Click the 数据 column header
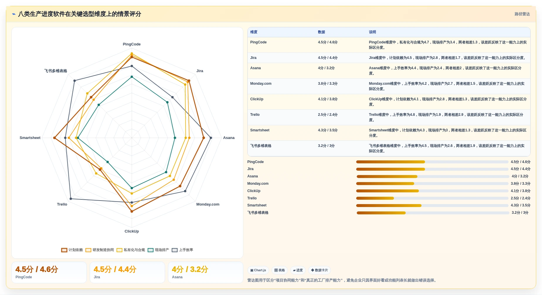Image resolution: width=542 pixels, height=295 pixels. click(x=322, y=32)
